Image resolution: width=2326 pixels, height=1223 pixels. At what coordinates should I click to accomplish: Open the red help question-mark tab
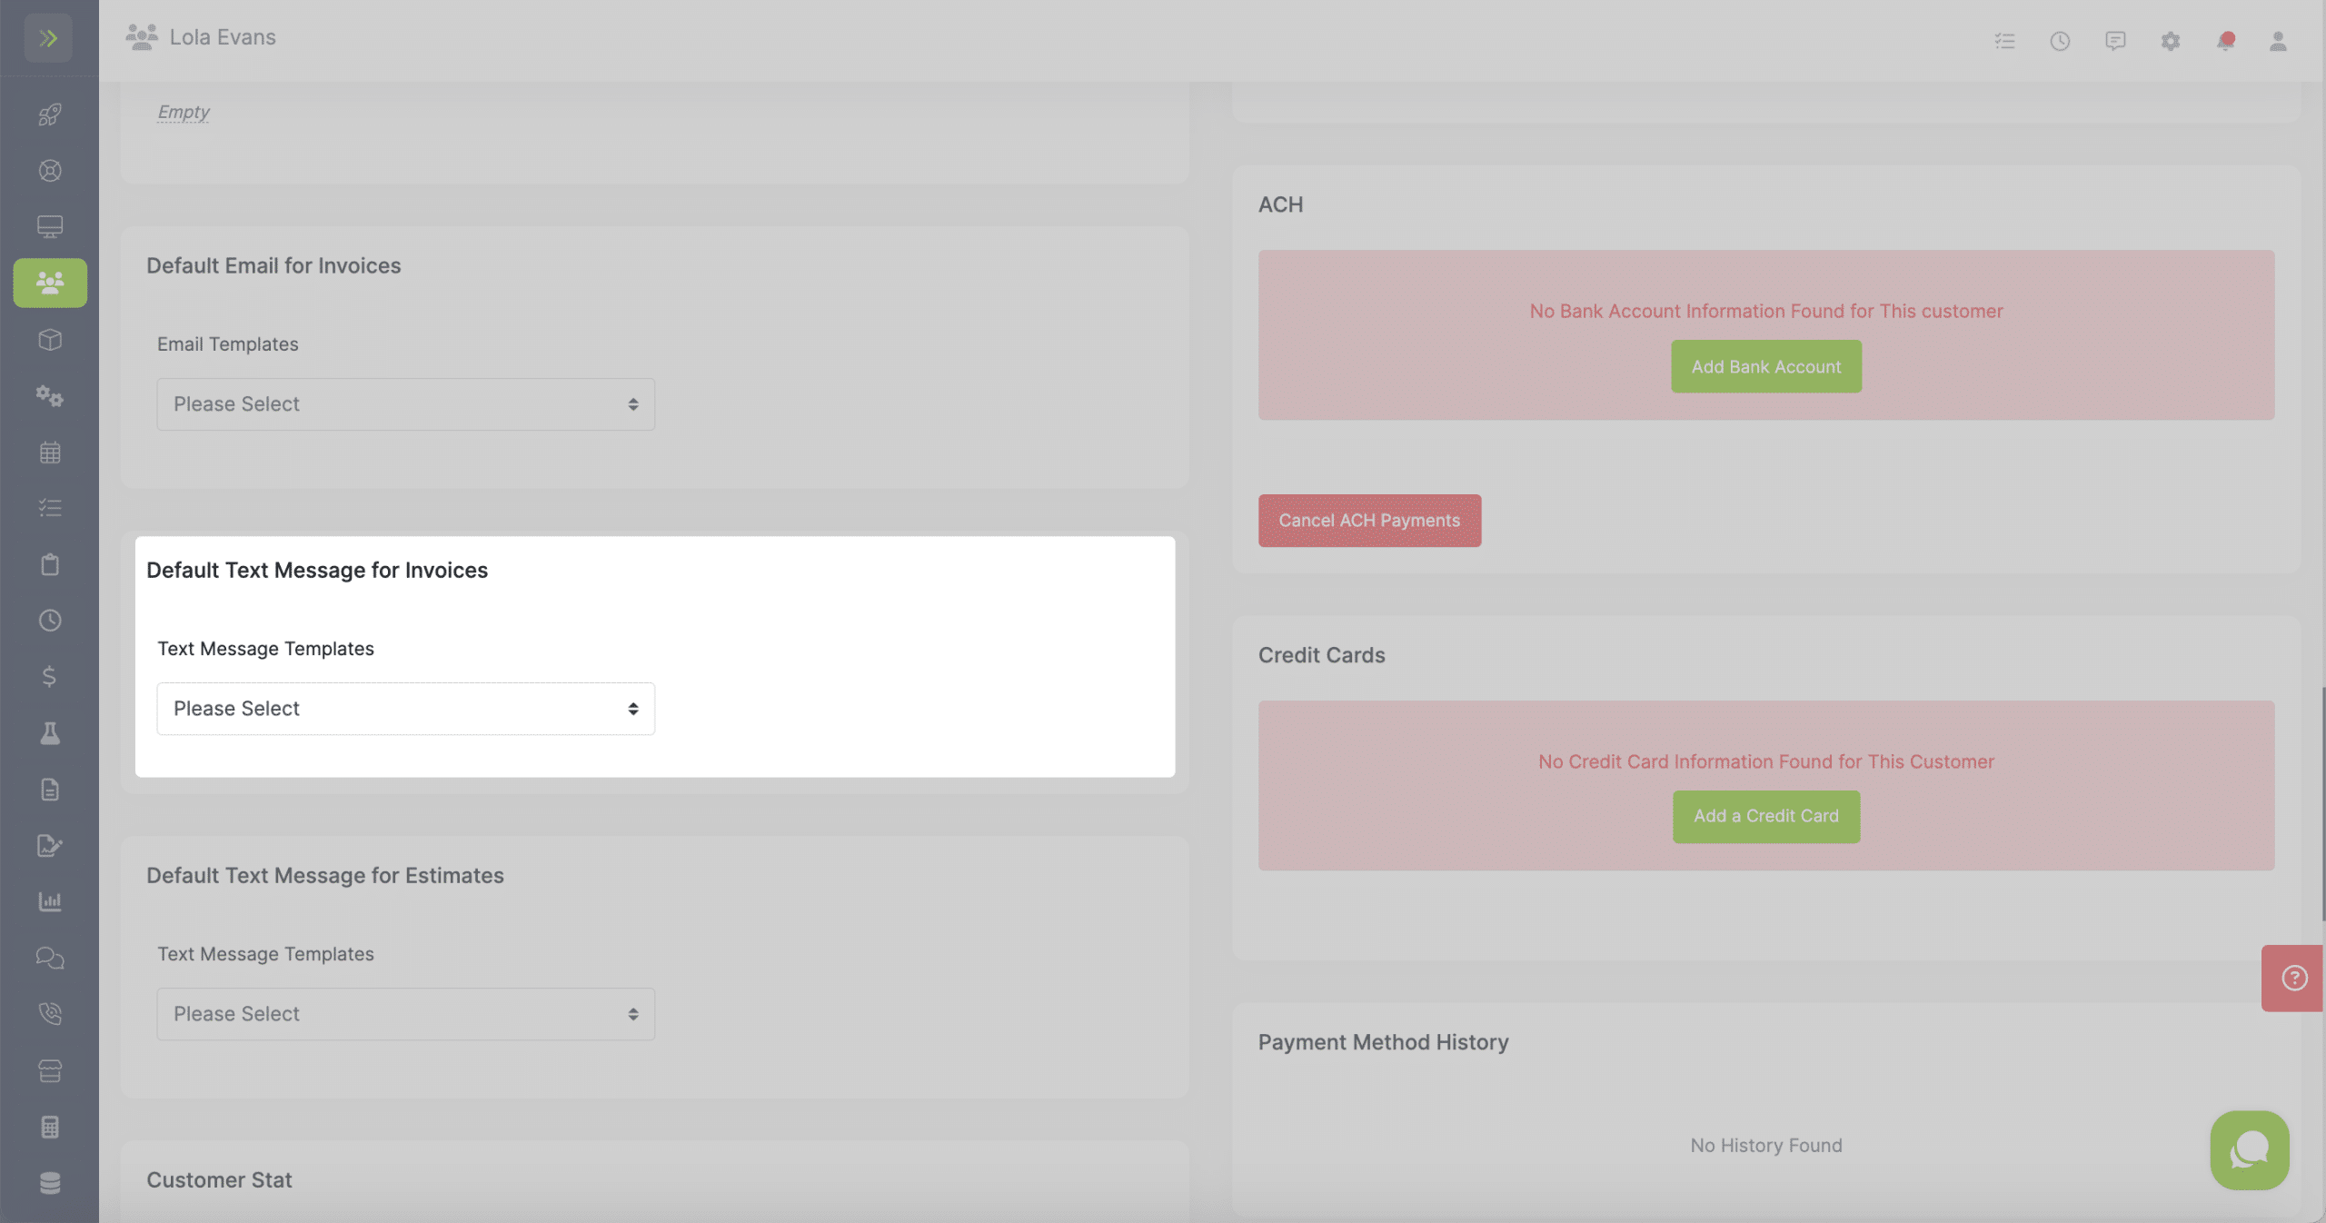tap(2293, 978)
